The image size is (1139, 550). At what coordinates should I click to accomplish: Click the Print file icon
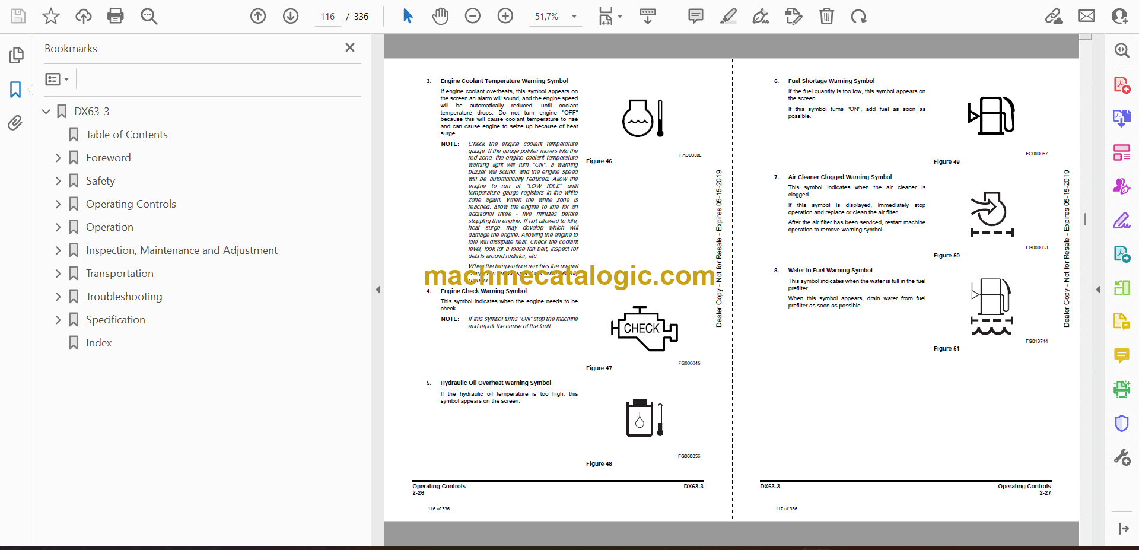(x=115, y=16)
